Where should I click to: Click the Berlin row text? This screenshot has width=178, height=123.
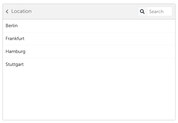point(12,26)
